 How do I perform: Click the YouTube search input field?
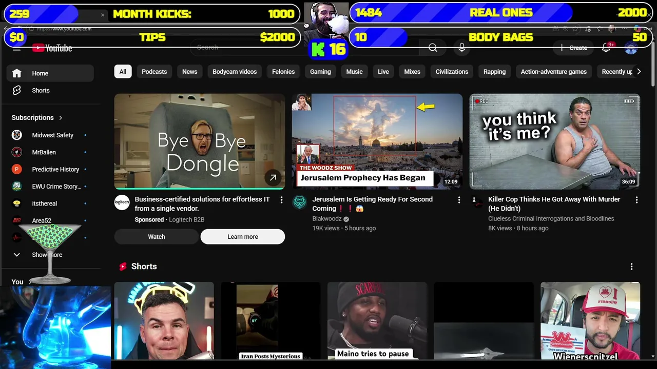coord(305,48)
